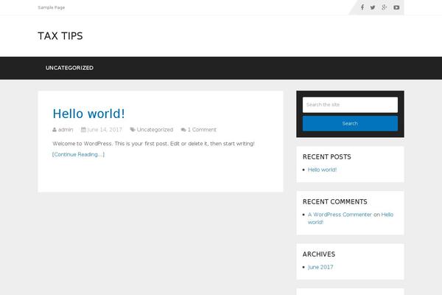This screenshot has width=442, height=295.
Task: Open Hello world! link in Recent Comments
Action: point(351,218)
